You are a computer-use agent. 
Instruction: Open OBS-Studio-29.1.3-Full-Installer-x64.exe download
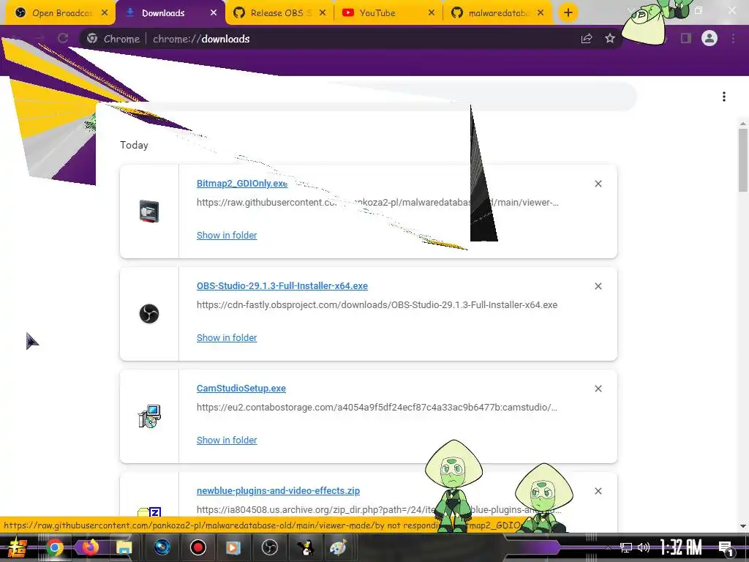coord(282,286)
